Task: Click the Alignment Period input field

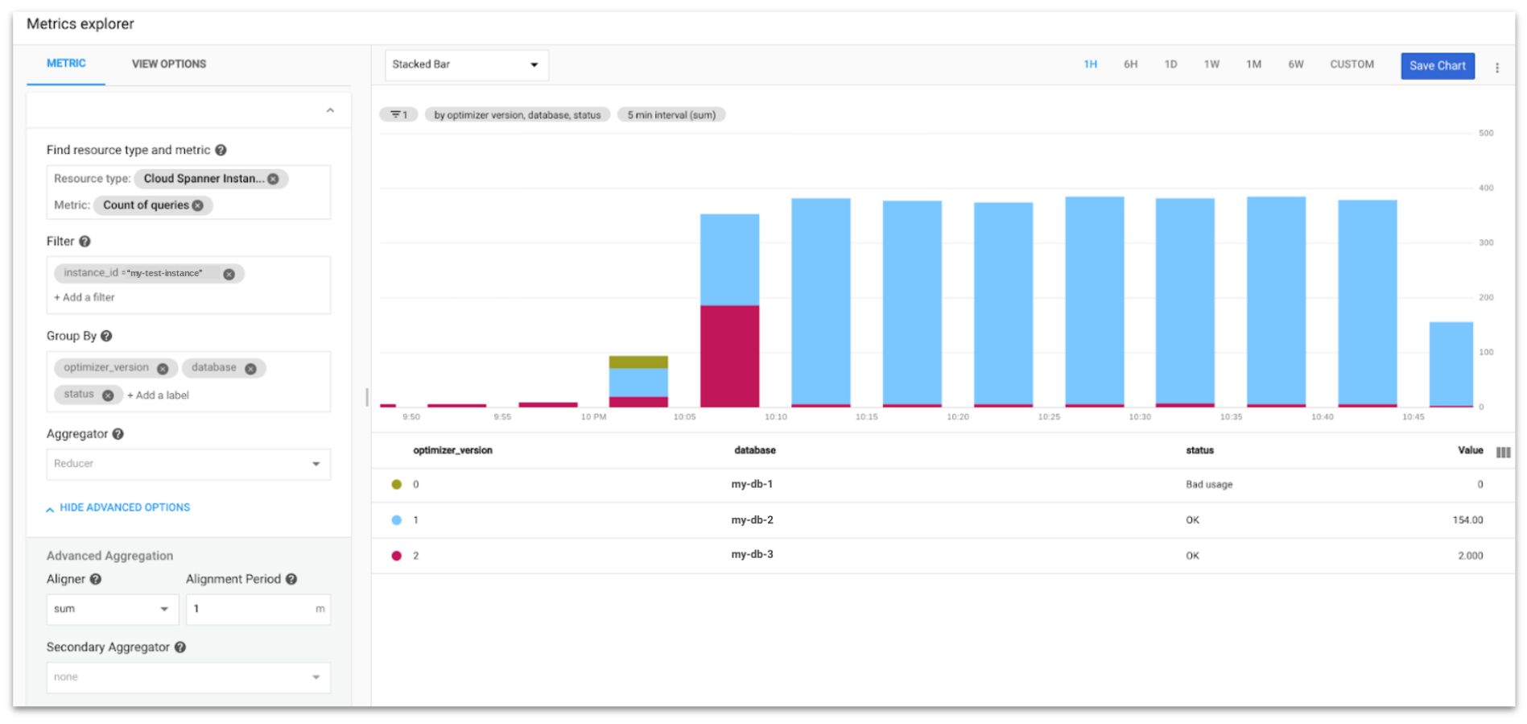Action: (251, 609)
